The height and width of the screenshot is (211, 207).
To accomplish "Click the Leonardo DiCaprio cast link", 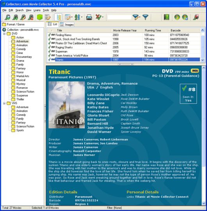I will click(x=103, y=95).
